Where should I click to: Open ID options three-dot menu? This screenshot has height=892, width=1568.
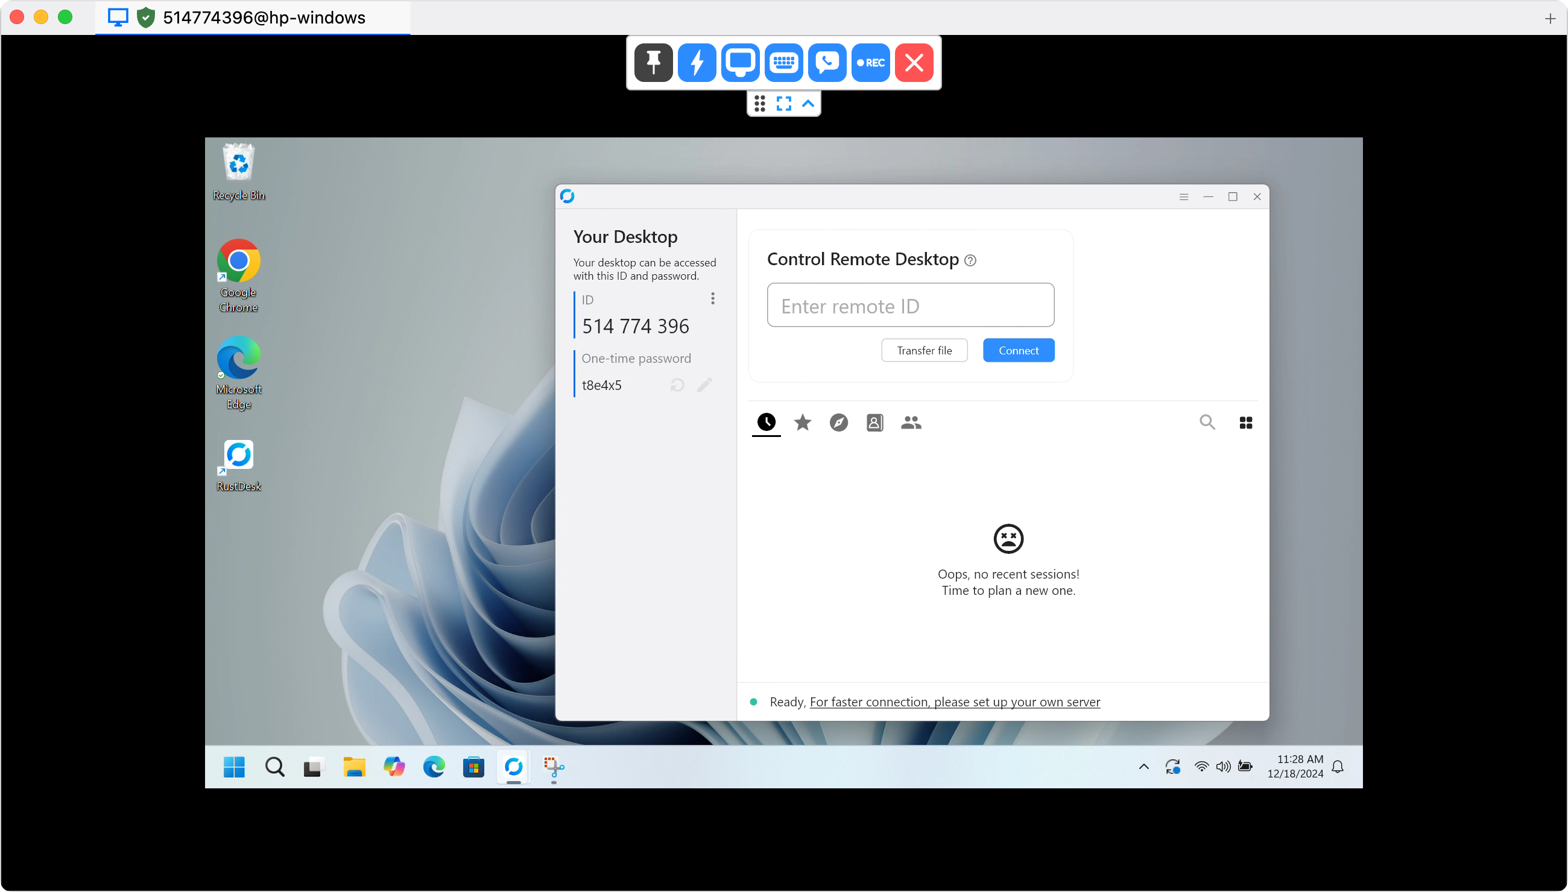[712, 298]
